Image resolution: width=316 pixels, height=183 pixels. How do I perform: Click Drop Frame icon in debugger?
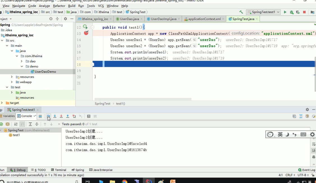(74, 116)
